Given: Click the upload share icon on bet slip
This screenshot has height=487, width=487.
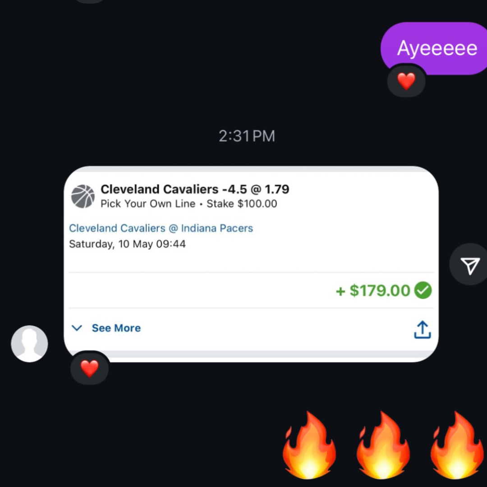Looking at the screenshot, I should point(423,329).
